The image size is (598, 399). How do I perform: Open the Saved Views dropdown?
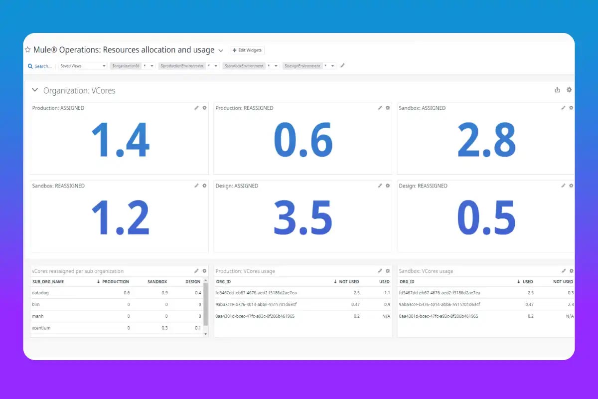coord(83,66)
